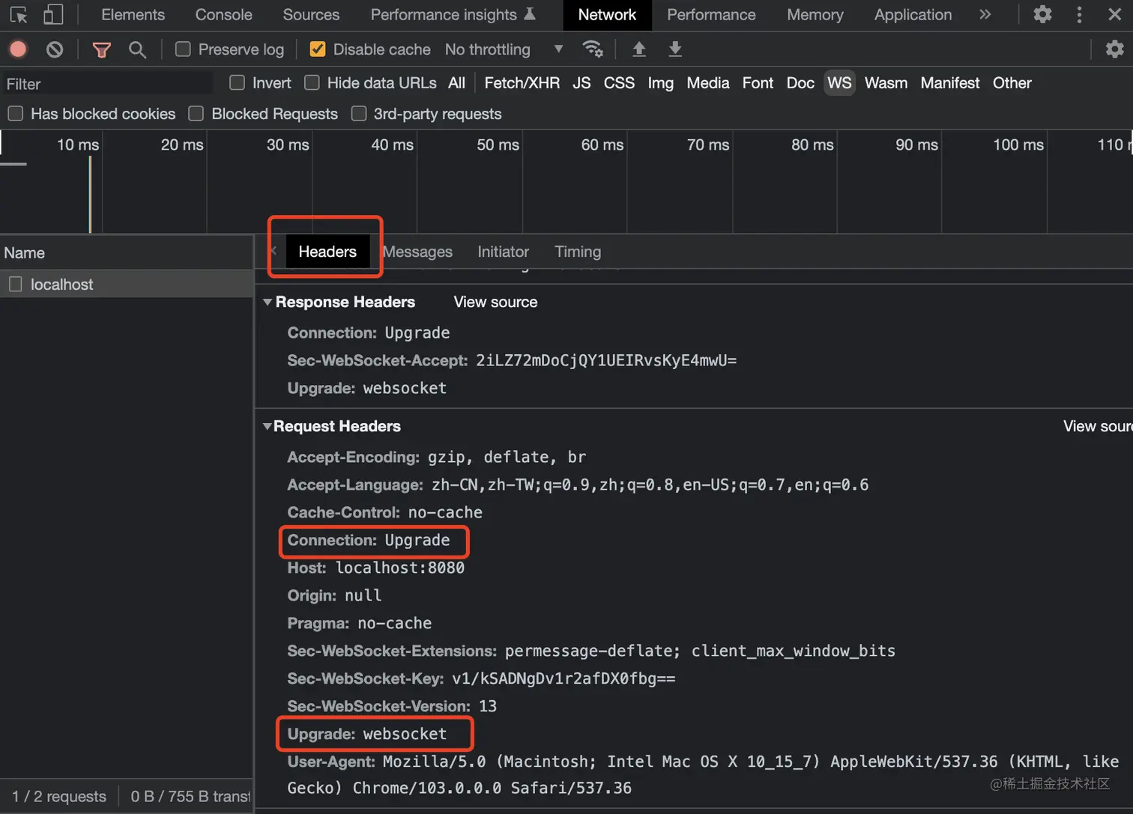The image size is (1133, 814).
Task: Open the Application tab
Action: (913, 15)
